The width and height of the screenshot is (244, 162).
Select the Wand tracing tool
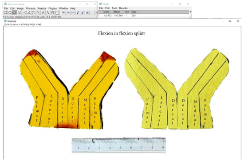pos(39,12)
